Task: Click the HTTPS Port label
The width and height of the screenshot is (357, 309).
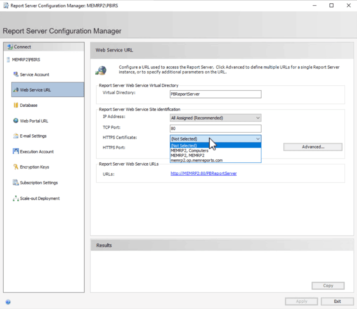Action: click(114, 147)
